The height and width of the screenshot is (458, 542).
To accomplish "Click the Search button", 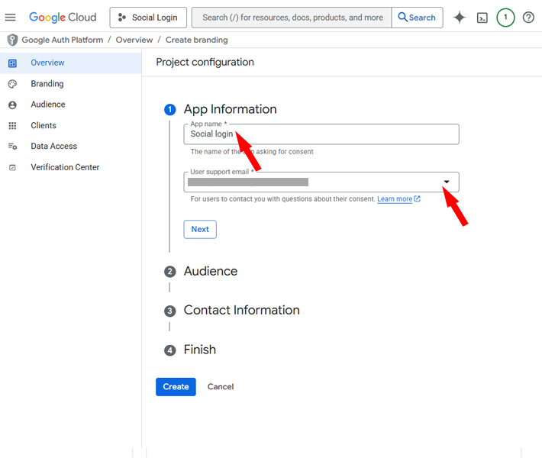I will tap(418, 18).
